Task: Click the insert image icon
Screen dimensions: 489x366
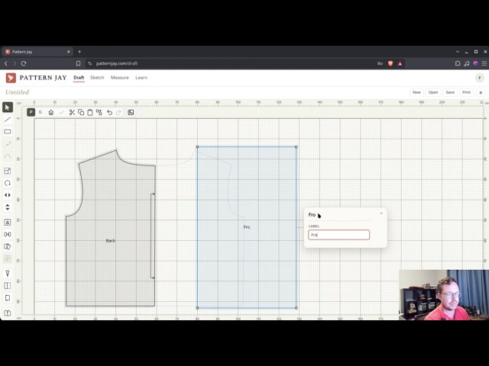Action: 131,112
